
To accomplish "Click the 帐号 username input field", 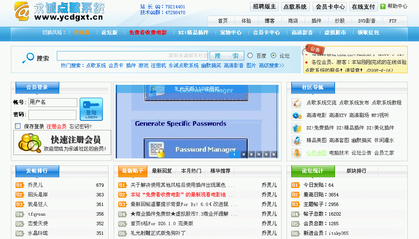I will [x=53, y=102].
